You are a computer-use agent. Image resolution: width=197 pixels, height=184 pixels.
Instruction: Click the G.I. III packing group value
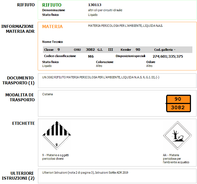point(110,50)
